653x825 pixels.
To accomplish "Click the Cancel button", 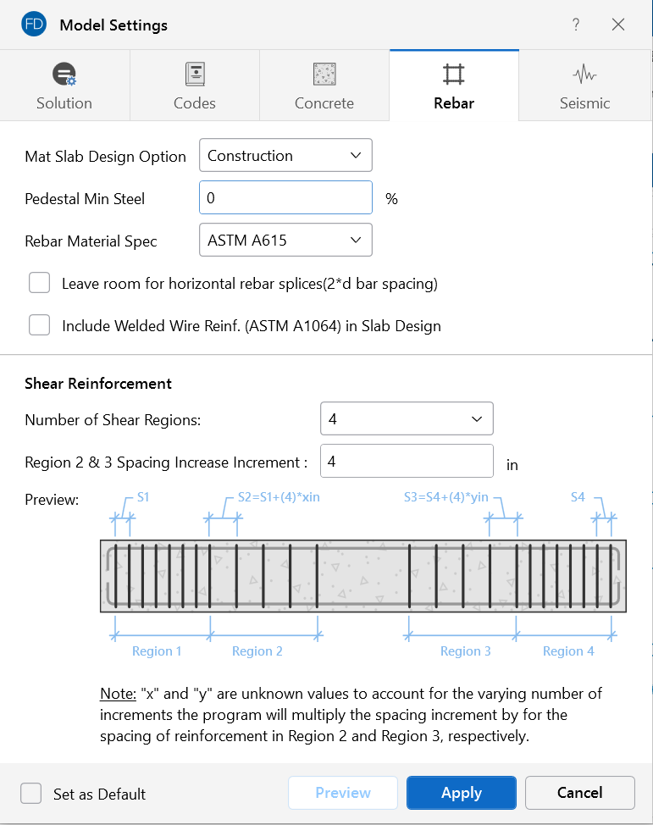I will click(580, 793).
